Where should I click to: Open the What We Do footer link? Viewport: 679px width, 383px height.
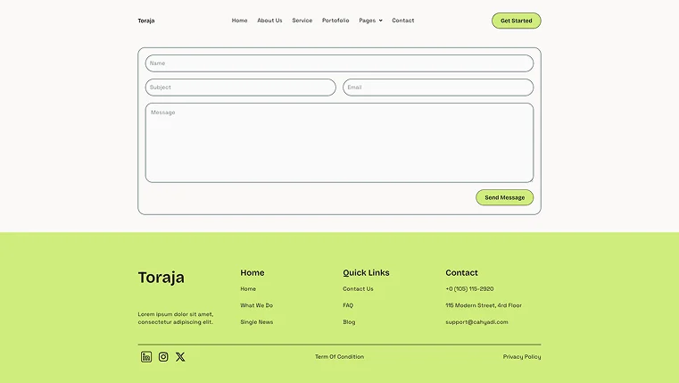(257, 305)
